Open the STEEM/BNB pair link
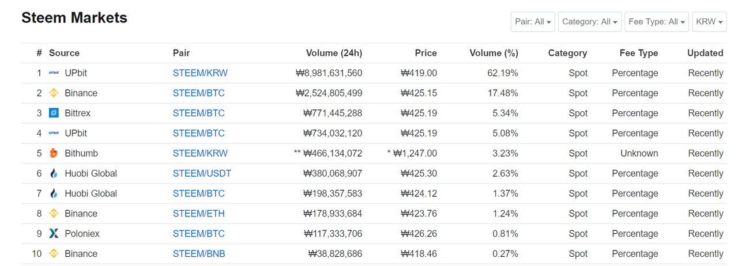This screenshot has width=738, height=266. point(199,254)
